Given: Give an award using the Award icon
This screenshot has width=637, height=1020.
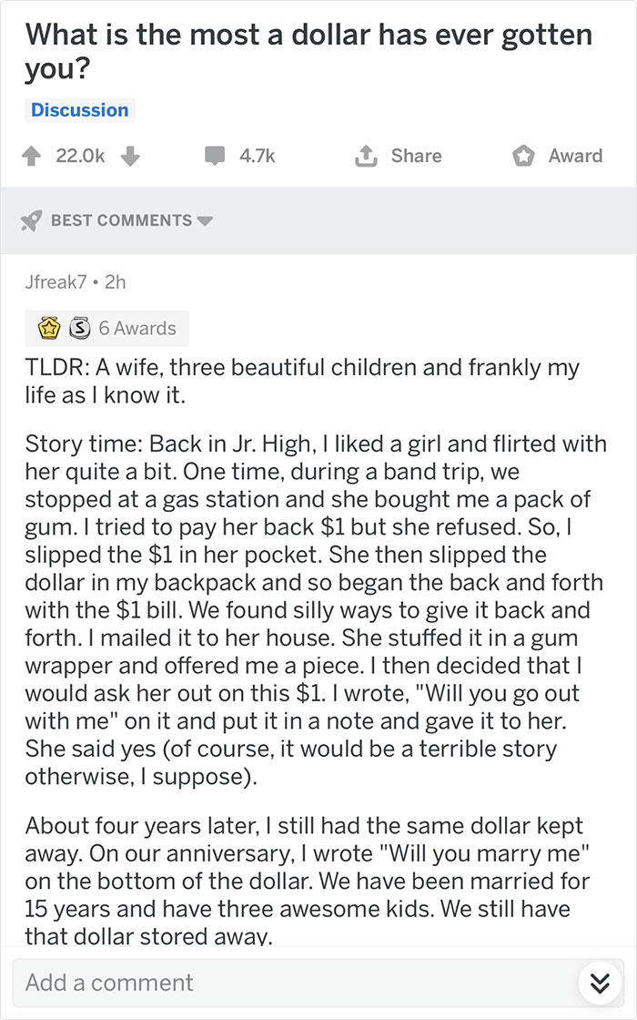Looking at the screenshot, I should [524, 155].
